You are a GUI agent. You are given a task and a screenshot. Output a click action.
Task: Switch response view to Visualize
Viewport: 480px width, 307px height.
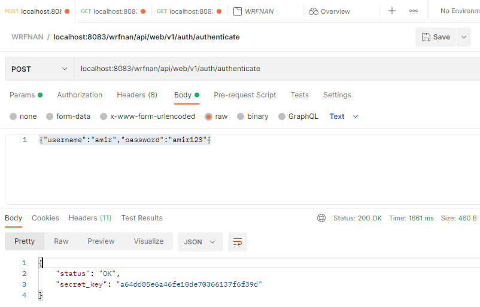pyautogui.click(x=148, y=241)
